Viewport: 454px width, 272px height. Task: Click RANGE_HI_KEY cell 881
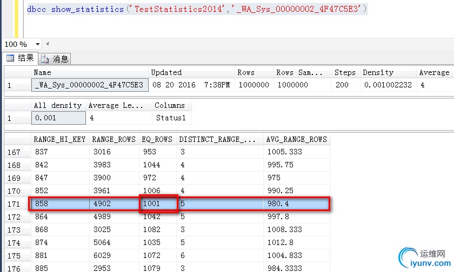point(60,255)
